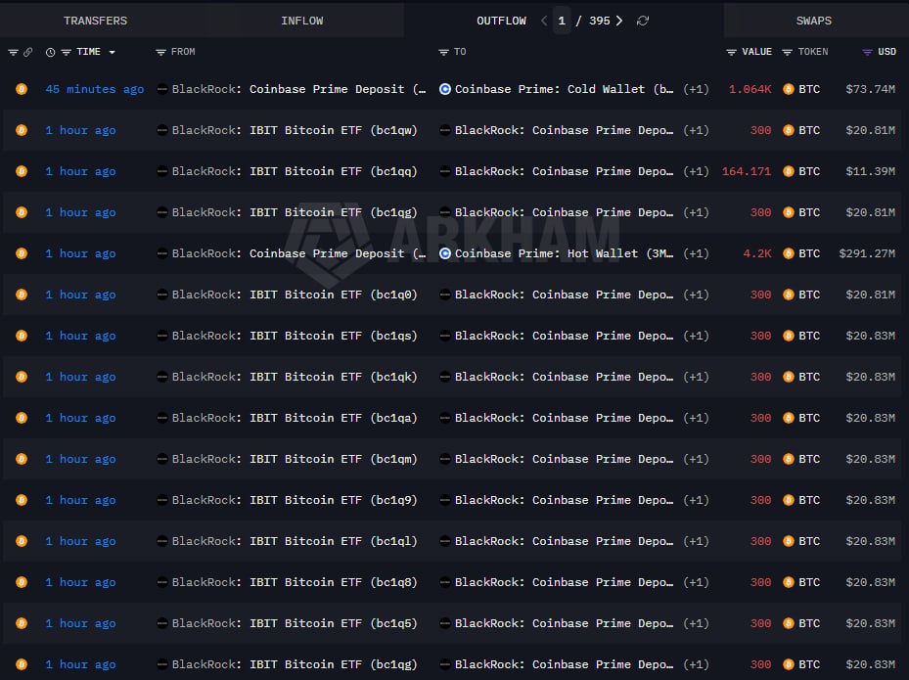The image size is (909, 680).
Task: Expand (+1) on the Cold Wallet row
Action: click(696, 89)
